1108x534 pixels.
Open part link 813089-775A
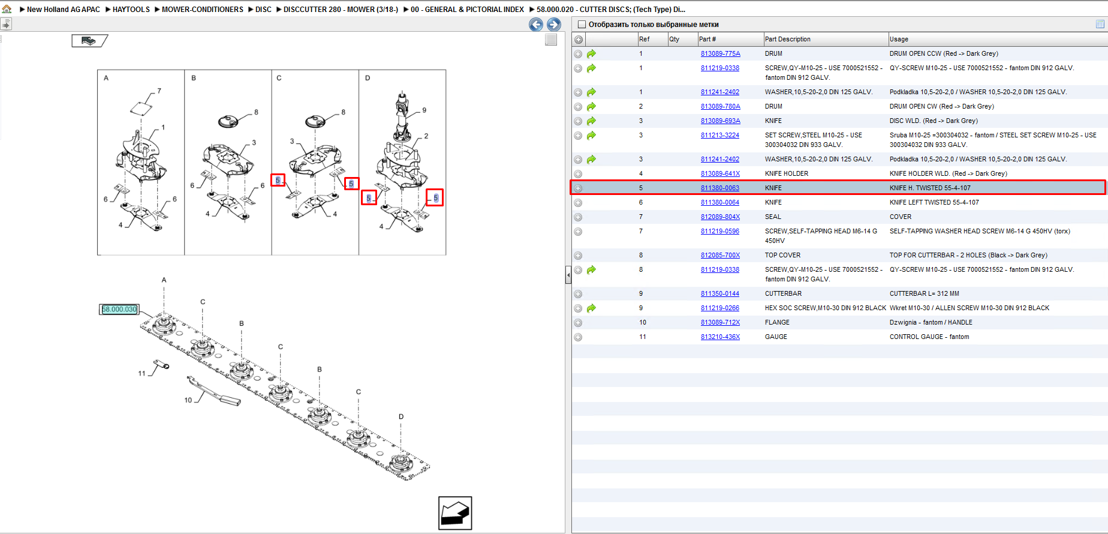pyautogui.click(x=721, y=54)
